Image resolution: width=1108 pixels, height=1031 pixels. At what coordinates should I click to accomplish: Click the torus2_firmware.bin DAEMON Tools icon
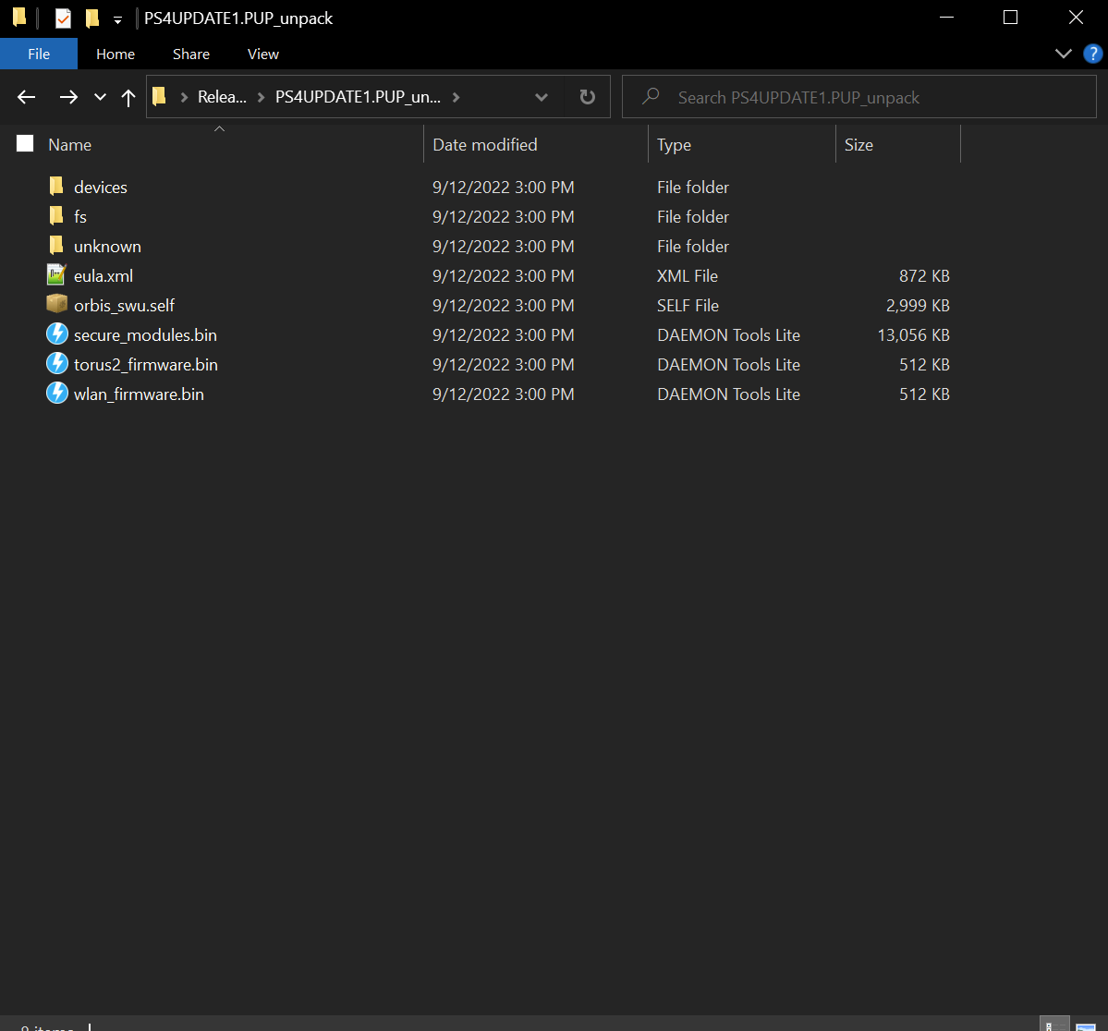click(57, 364)
